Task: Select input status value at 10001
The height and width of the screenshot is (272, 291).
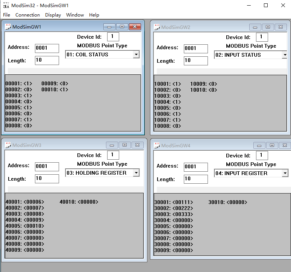Action: (x=177, y=84)
